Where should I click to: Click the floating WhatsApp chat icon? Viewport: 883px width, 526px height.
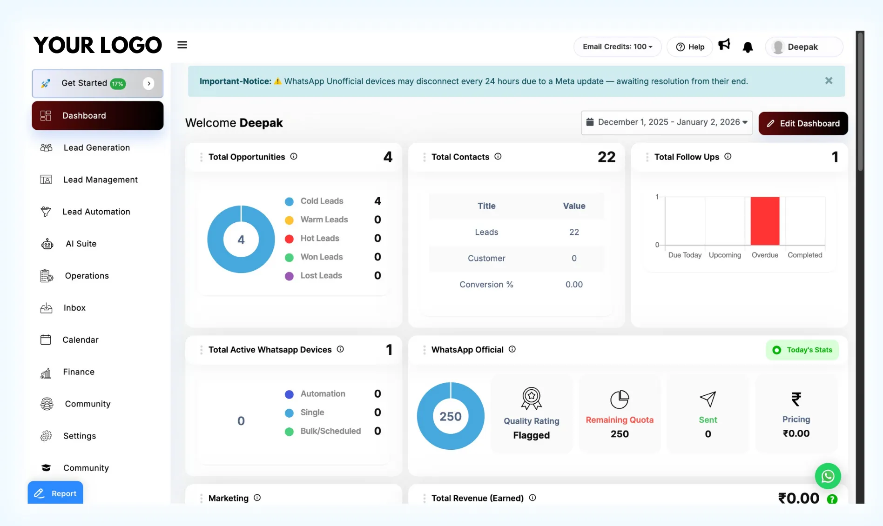point(828,476)
